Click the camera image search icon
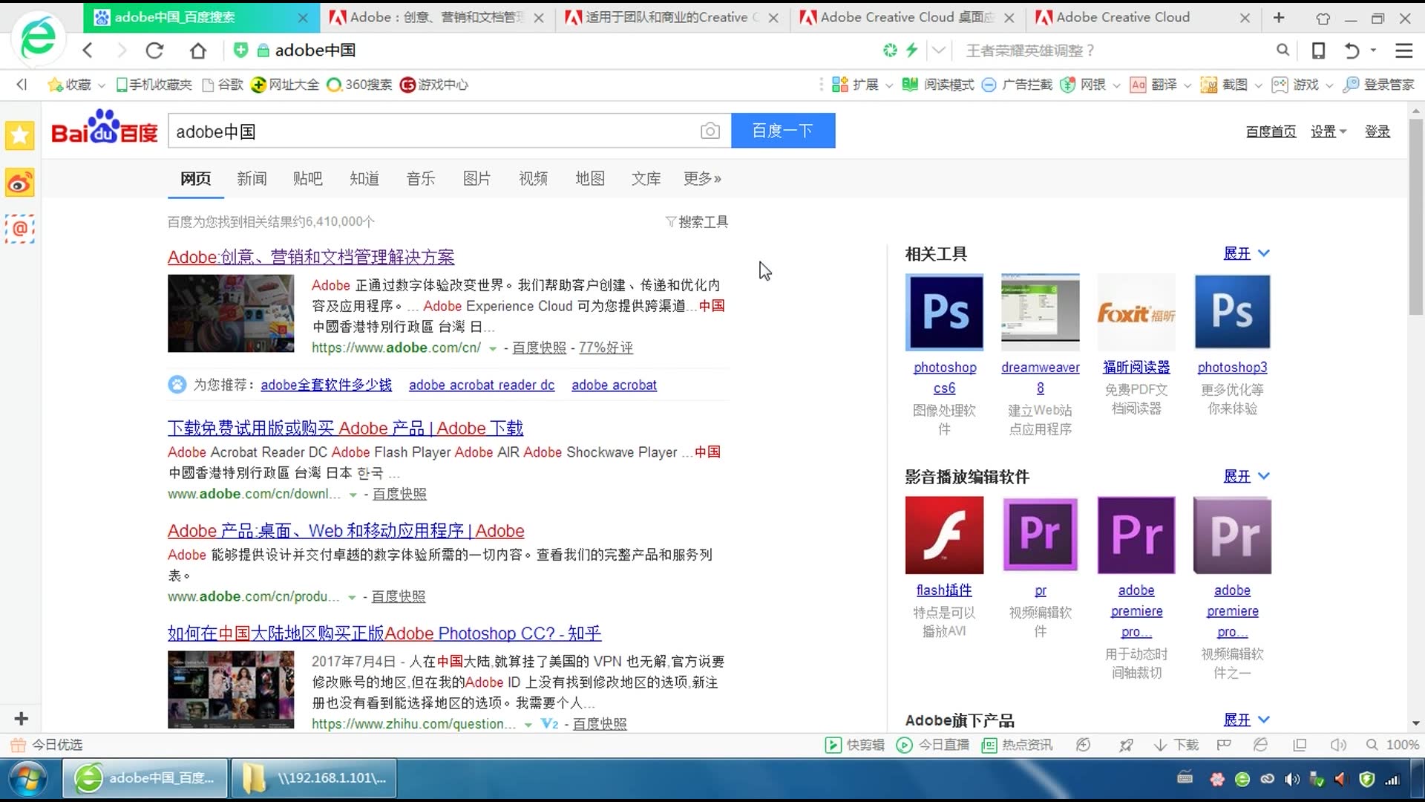 (710, 131)
